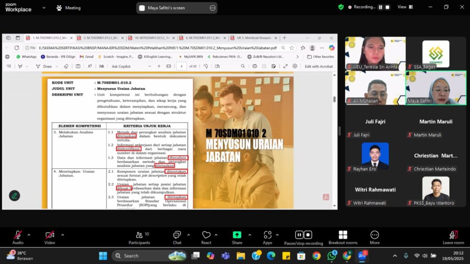Image resolution: width=470 pixels, height=264 pixels.
Task: Open Maya Safitri's screen options menu
Action: [x=212, y=8]
